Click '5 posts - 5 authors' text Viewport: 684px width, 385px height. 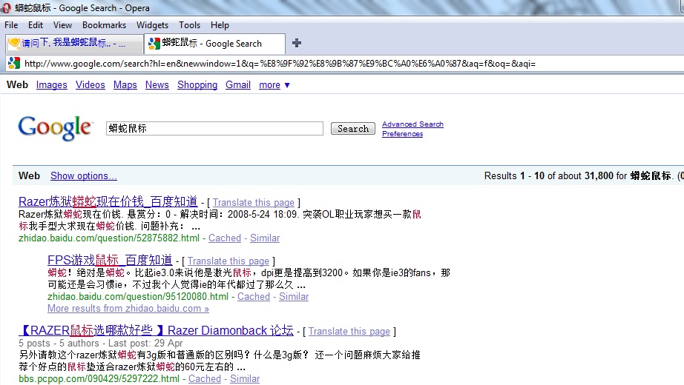click(x=59, y=344)
